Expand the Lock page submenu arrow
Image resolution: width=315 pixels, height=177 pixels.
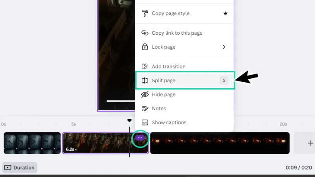pyautogui.click(x=224, y=47)
